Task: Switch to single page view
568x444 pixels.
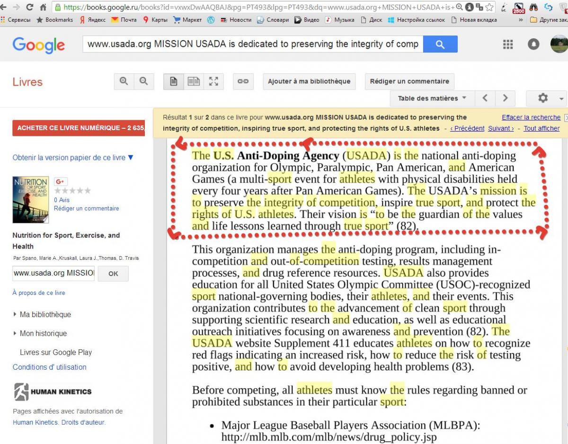Action: point(174,81)
